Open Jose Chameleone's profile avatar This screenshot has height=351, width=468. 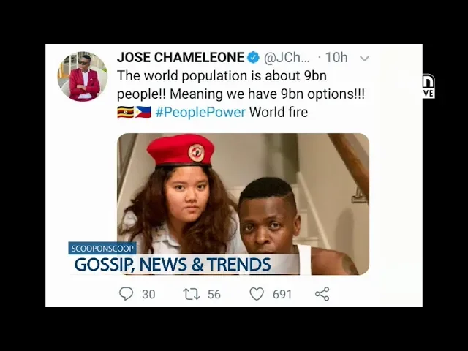pyautogui.click(x=83, y=76)
